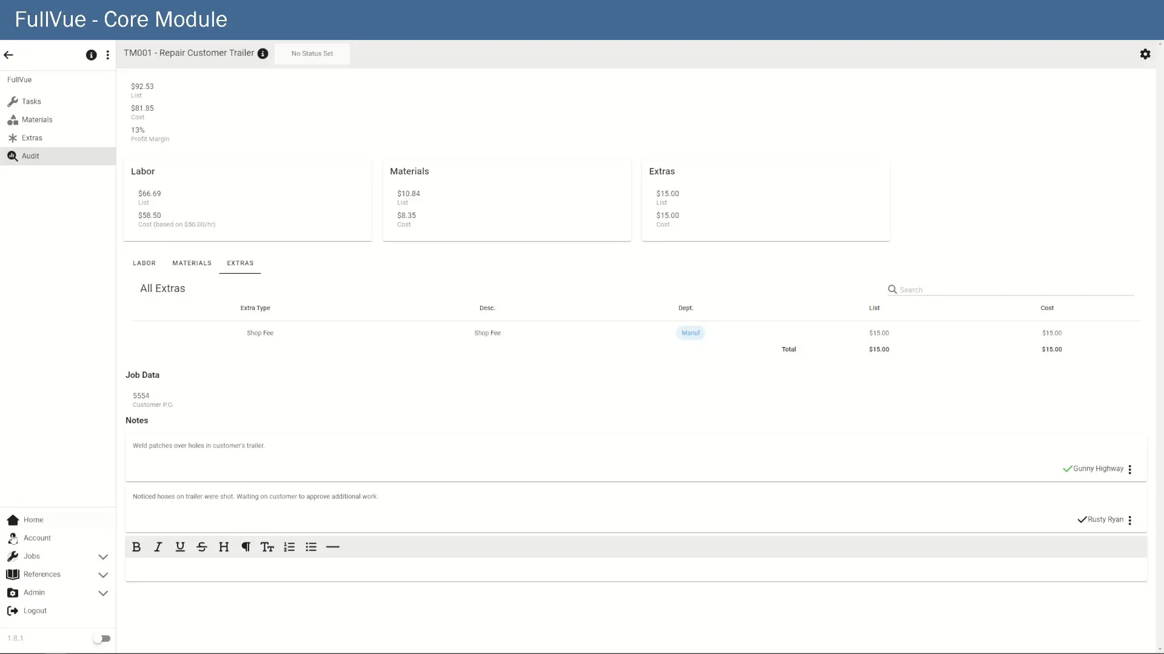Open Tasks in the FullVue sidebar
Screen dimensions: 1164x654
pos(58,102)
